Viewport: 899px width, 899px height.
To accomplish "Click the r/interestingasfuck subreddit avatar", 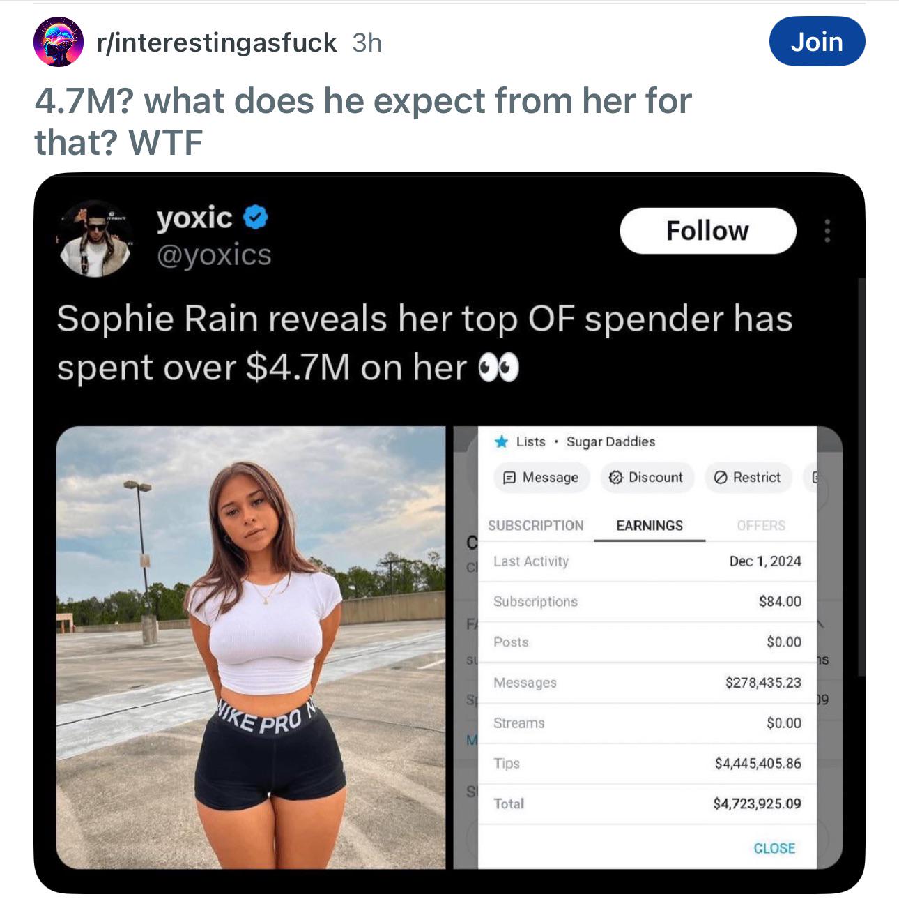I will tap(59, 43).
